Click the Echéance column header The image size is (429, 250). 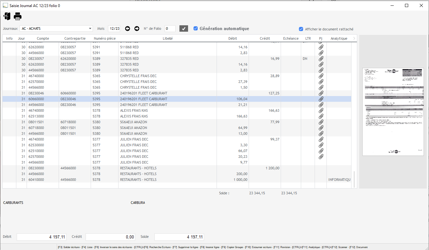(x=291, y=38)
